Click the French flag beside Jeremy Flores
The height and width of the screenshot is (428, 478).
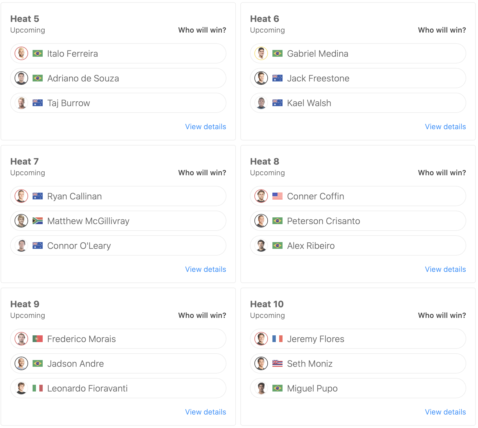tap(277, 339)
